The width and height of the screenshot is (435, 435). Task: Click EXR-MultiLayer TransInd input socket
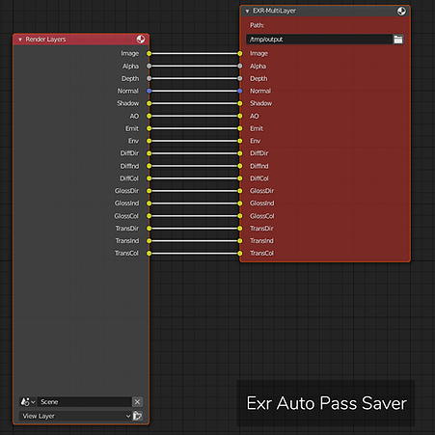pyautogui.click(x=240, y=241)
